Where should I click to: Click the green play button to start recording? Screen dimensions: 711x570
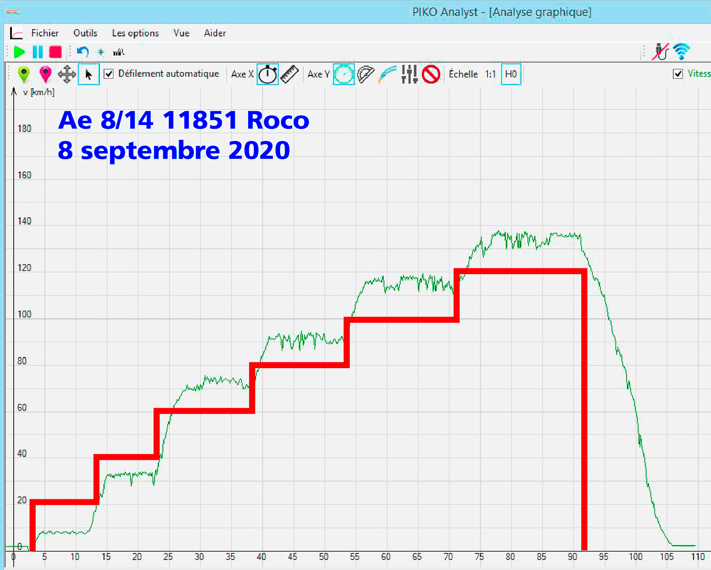[x=19, y=52]
